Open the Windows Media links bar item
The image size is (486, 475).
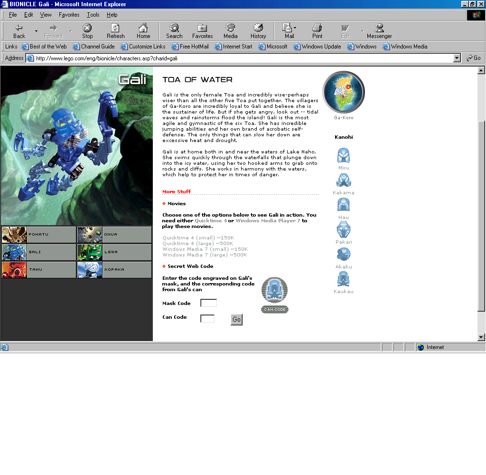pos(405,47)
